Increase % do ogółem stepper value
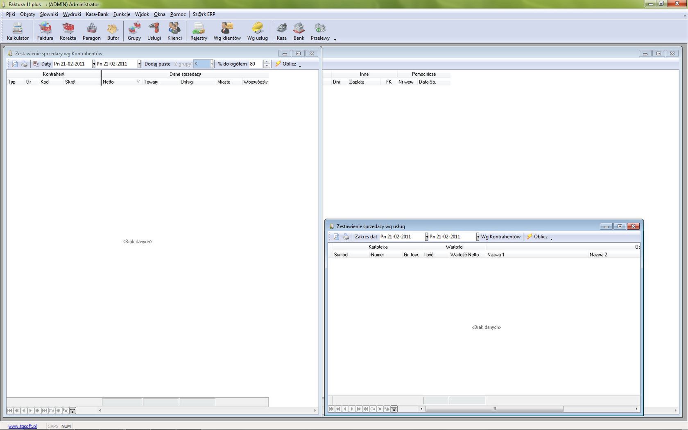This screenshot has height=430, width=688. coord(267,62)
